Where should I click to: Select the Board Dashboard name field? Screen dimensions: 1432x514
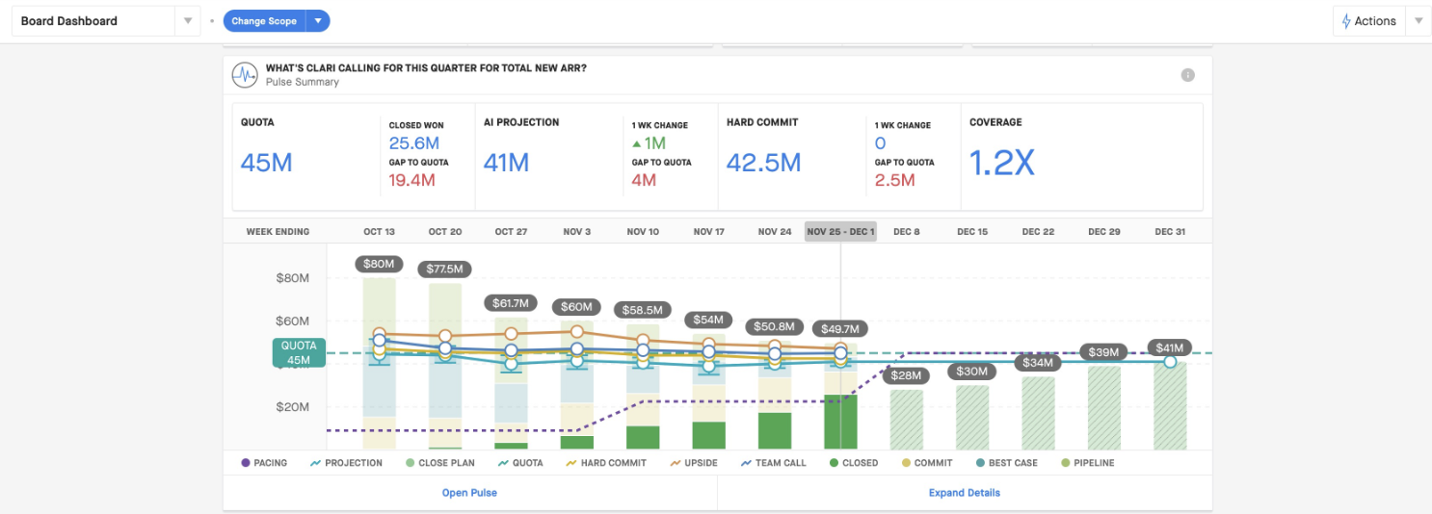pos(93,21)
